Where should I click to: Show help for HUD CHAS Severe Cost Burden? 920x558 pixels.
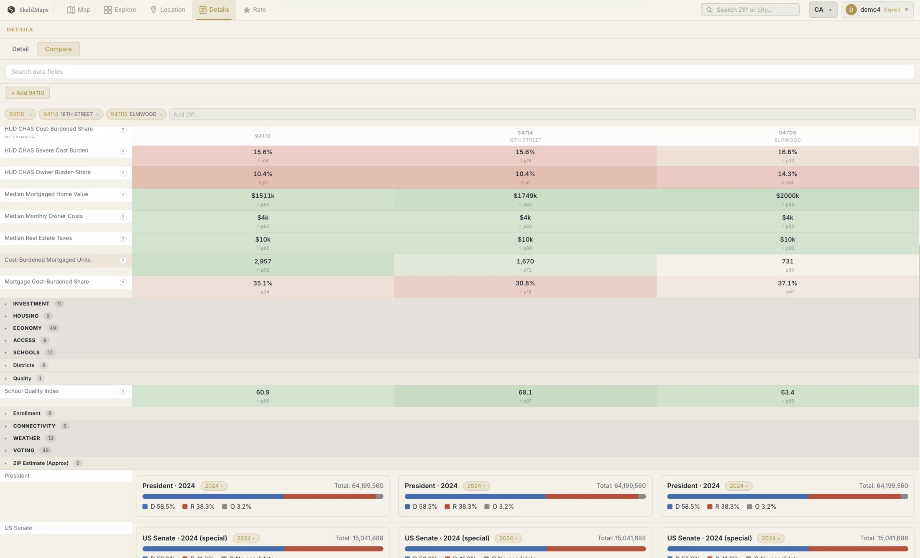tap(123, 151)
